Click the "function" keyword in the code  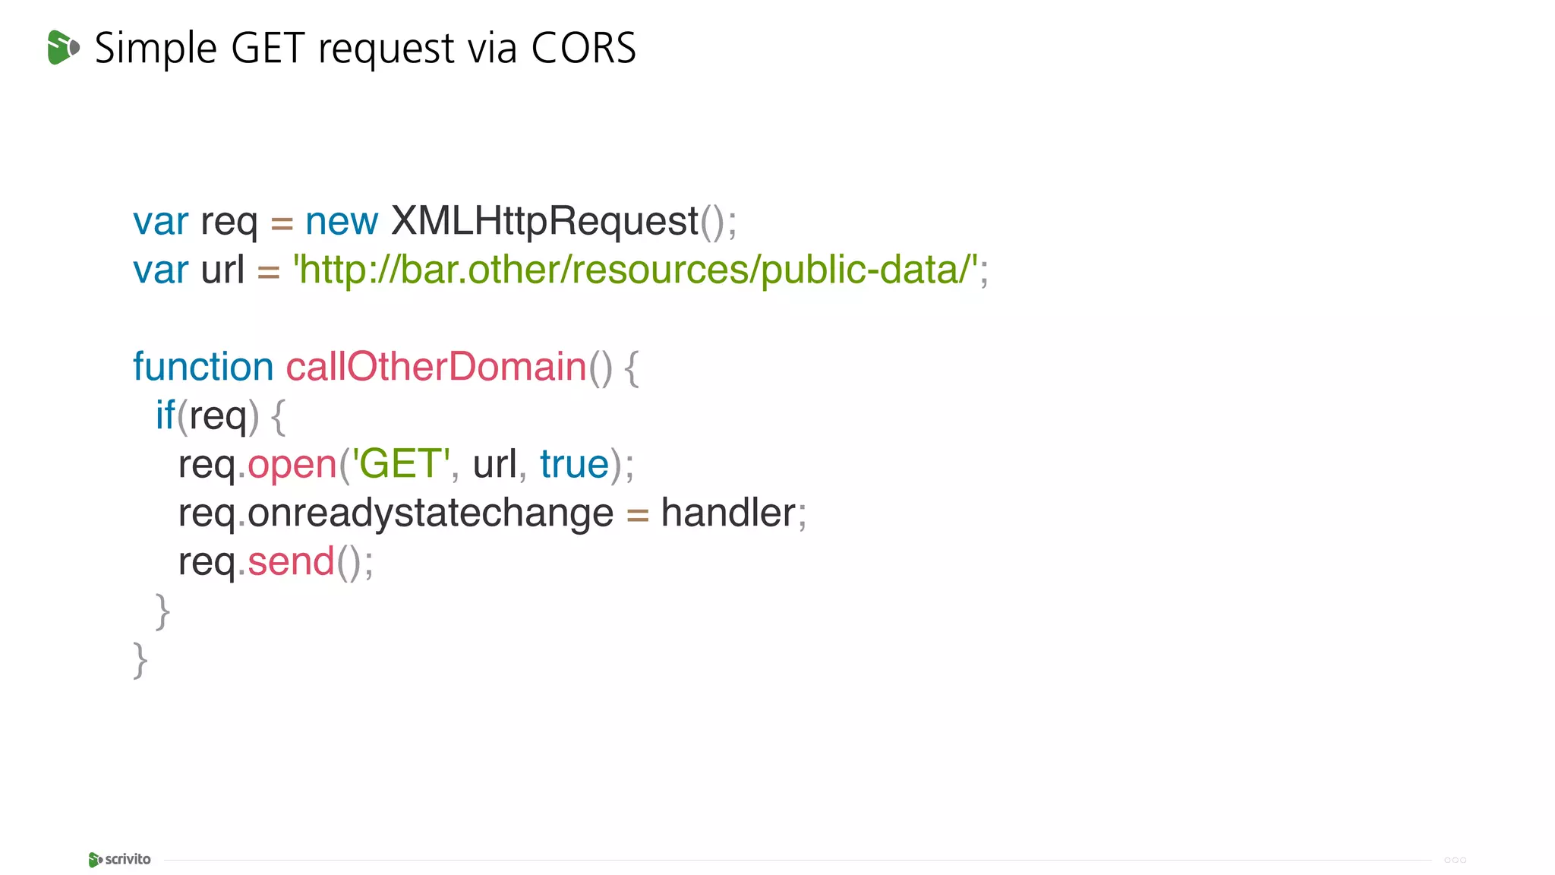point(203,367)
